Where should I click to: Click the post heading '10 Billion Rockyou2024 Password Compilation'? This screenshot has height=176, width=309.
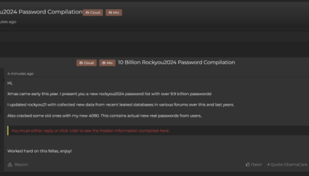176,62
